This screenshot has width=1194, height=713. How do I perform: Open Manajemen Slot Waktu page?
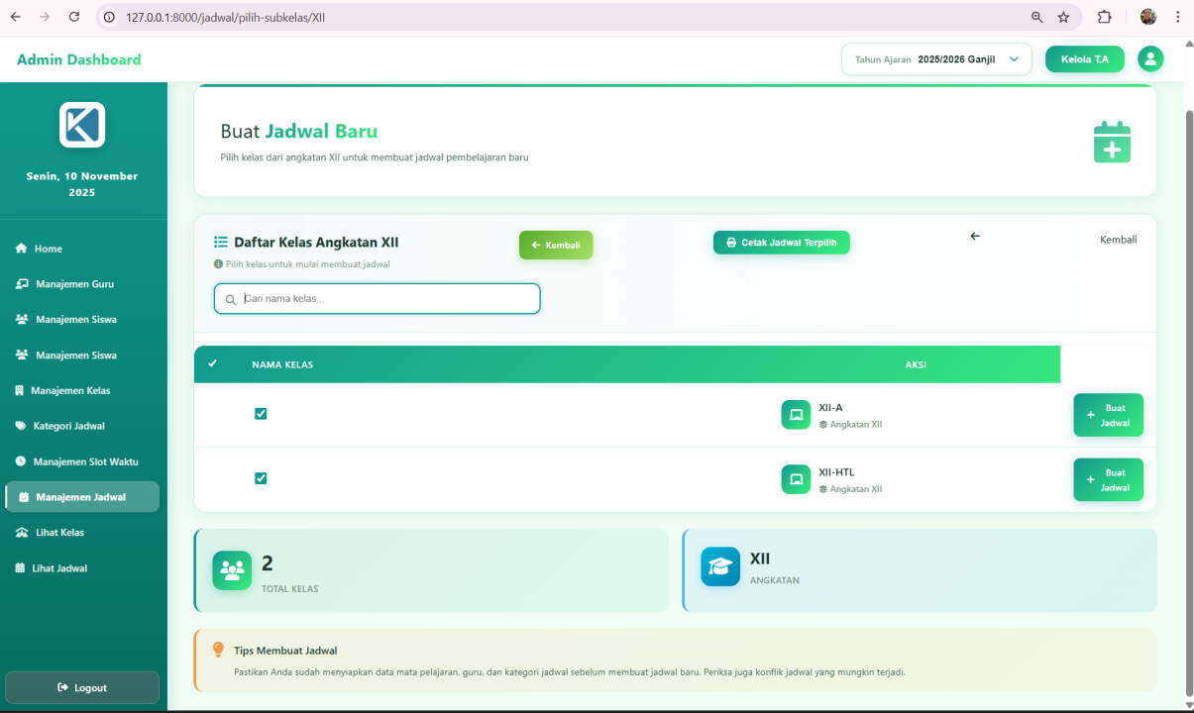[85, 461]
